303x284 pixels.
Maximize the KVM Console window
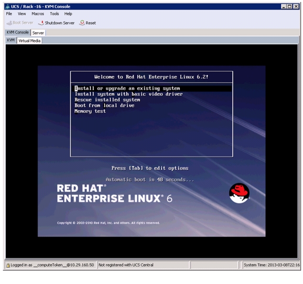click(x=290, y=7)
